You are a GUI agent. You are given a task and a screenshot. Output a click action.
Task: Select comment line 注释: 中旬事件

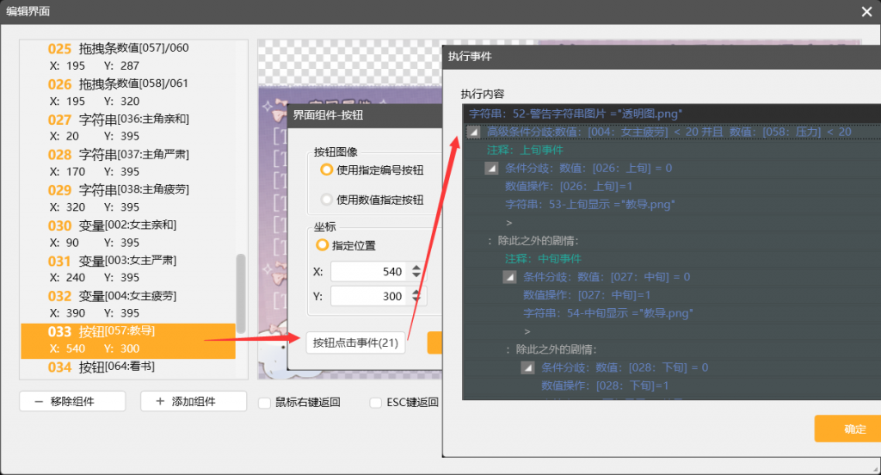click(x=671, y=258)
